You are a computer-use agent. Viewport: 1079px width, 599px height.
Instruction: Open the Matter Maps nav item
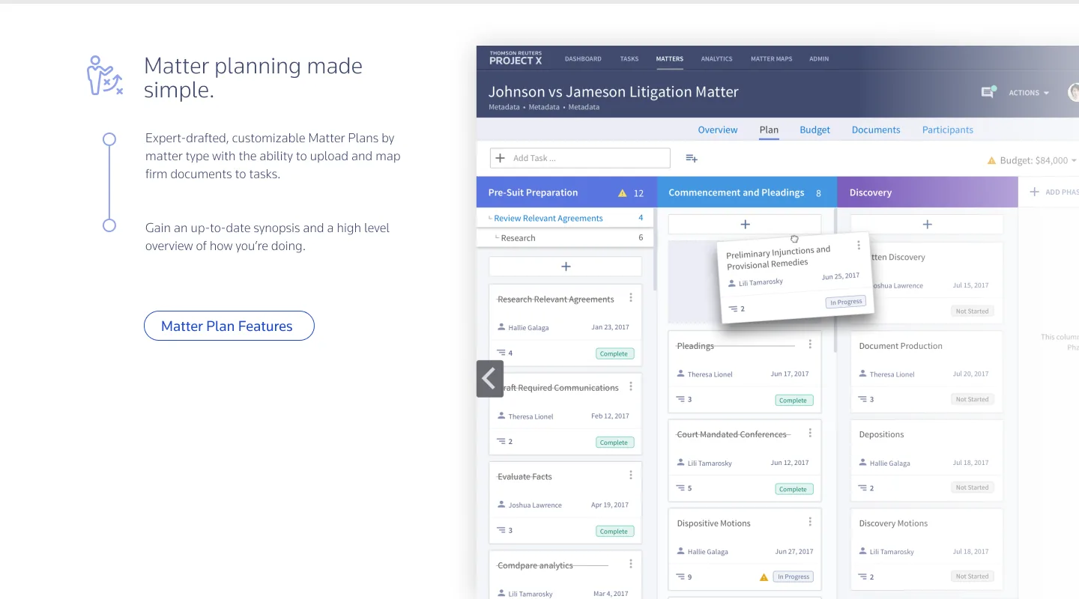point(771,58)
